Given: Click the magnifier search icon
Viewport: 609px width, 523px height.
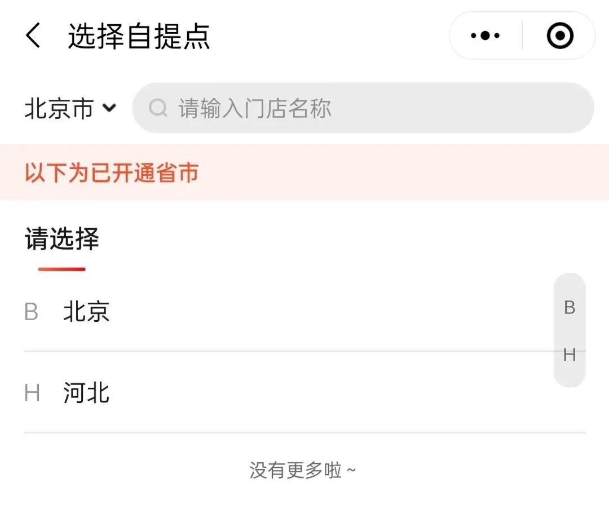Looking at the screenshot, I should click(x=158, y=108).
